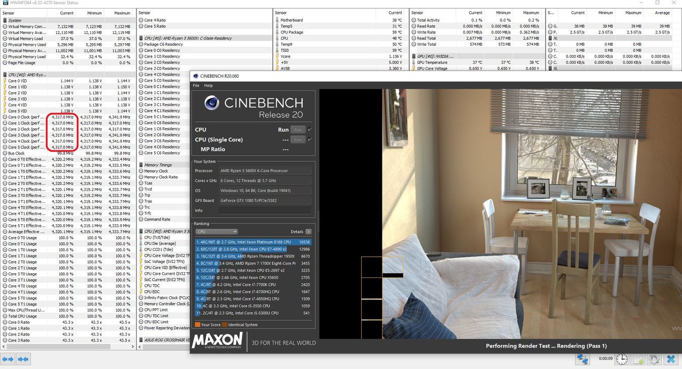The image size is (682, 369).
Task: Click the Info input field in Cinebench
Action: (x=265, y=210)
